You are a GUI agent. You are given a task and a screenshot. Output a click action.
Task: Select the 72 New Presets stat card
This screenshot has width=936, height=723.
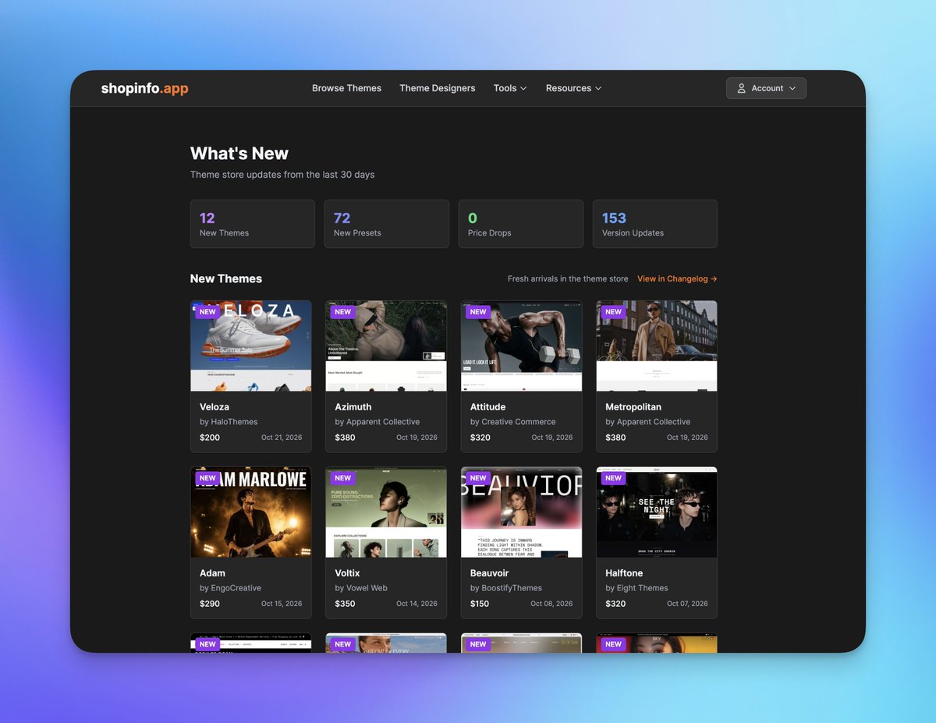[x=387, y=224]
